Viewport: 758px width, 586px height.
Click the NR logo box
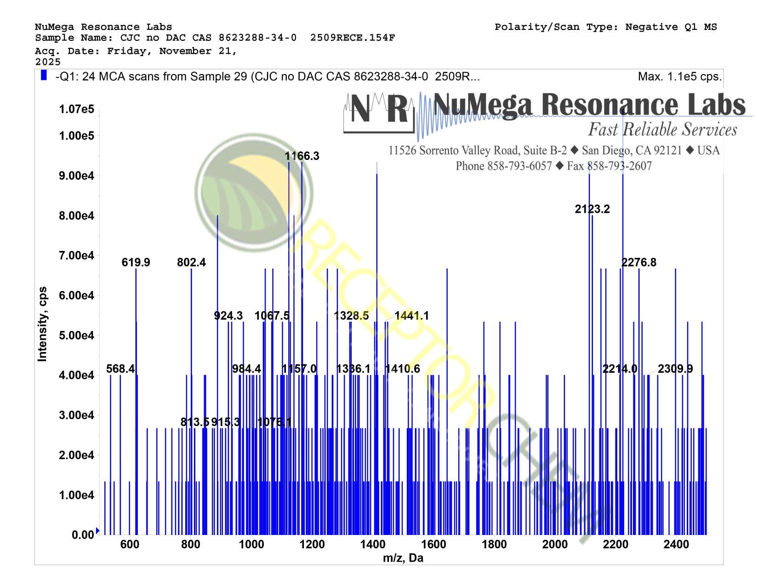point(379,112)
